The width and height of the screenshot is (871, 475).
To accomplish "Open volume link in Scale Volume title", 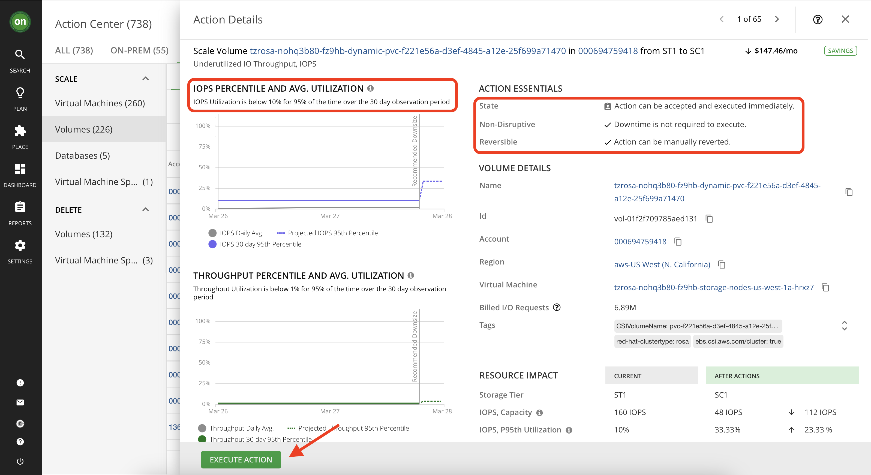I will coord(407,51).
